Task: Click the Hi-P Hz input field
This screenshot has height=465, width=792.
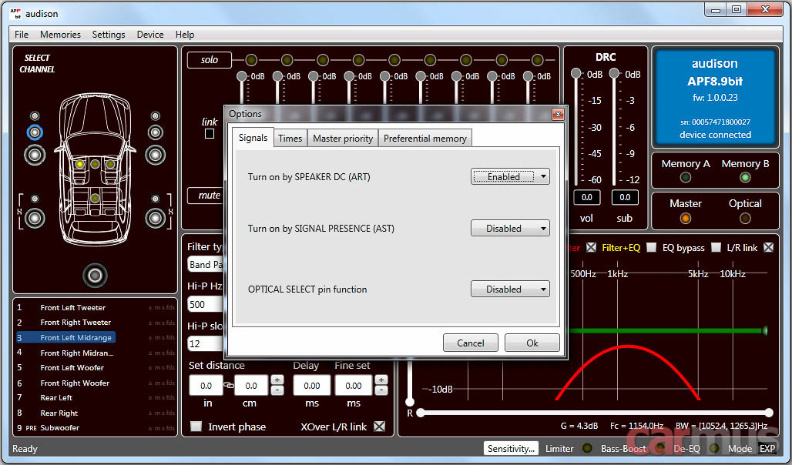Action: coord(206,304)
